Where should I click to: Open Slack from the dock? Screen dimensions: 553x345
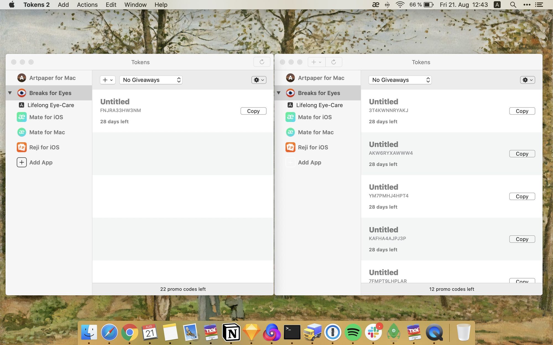pyautogui.click(x=373, y=332)
